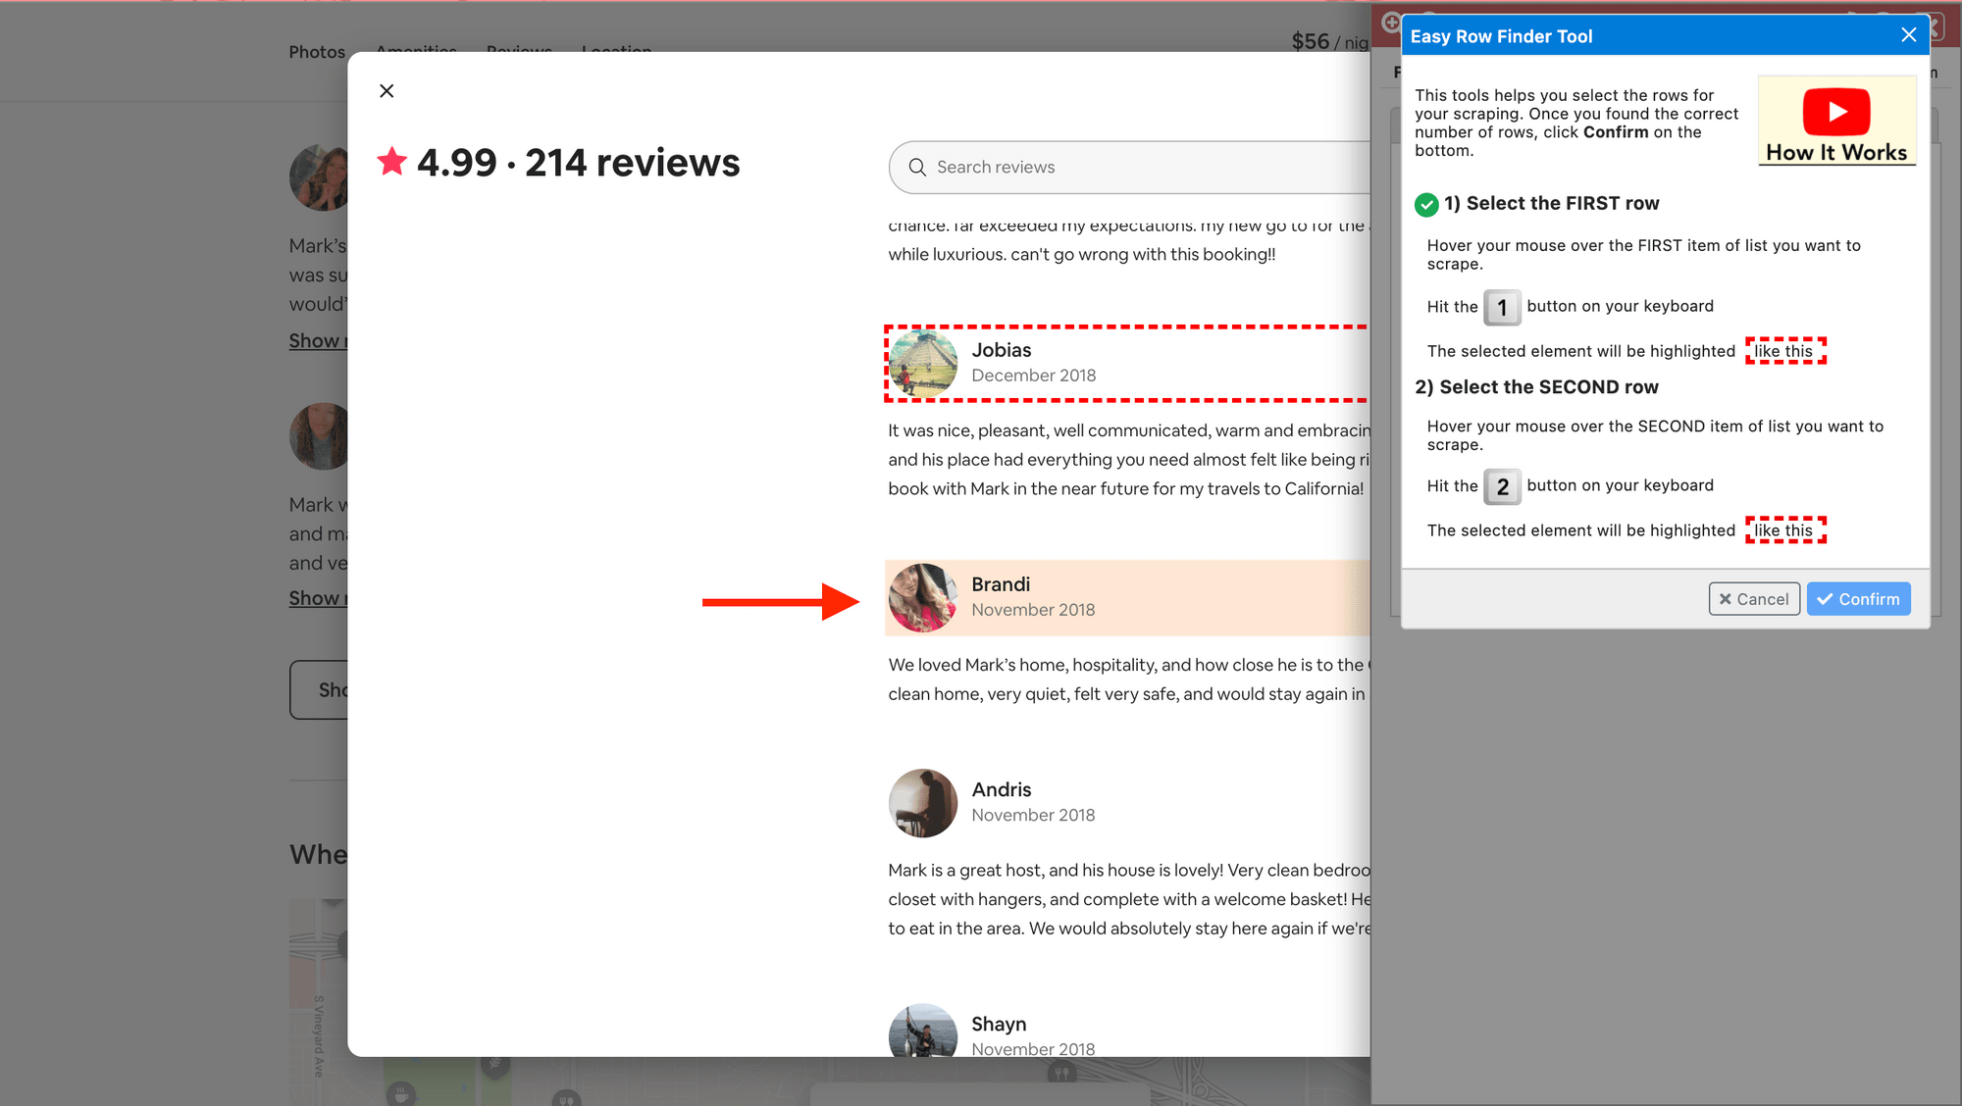Close the reviews modal with the X icon
1962x1106 pixels.
[x=387, y=91]
